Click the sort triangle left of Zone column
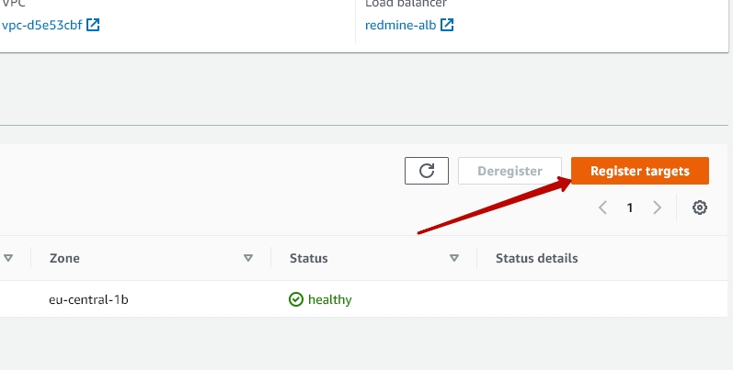Screen dimensions: 733x370 pyautogui.click(x=8, y=258)
